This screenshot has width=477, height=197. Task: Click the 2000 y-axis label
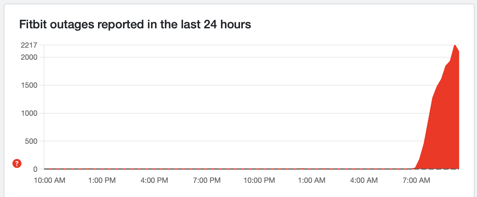(29, 57)
